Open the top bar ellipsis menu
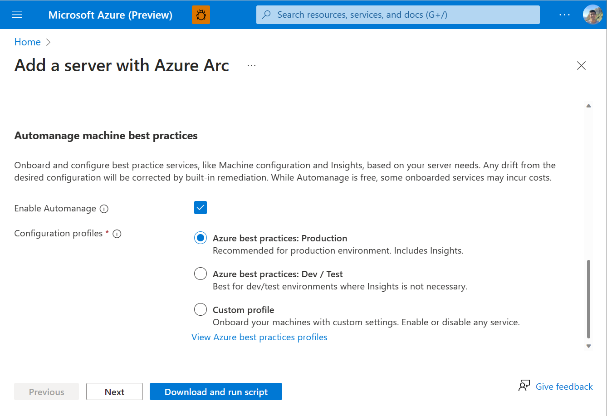This screenshot has width=607, height=416. coord(564,15)
